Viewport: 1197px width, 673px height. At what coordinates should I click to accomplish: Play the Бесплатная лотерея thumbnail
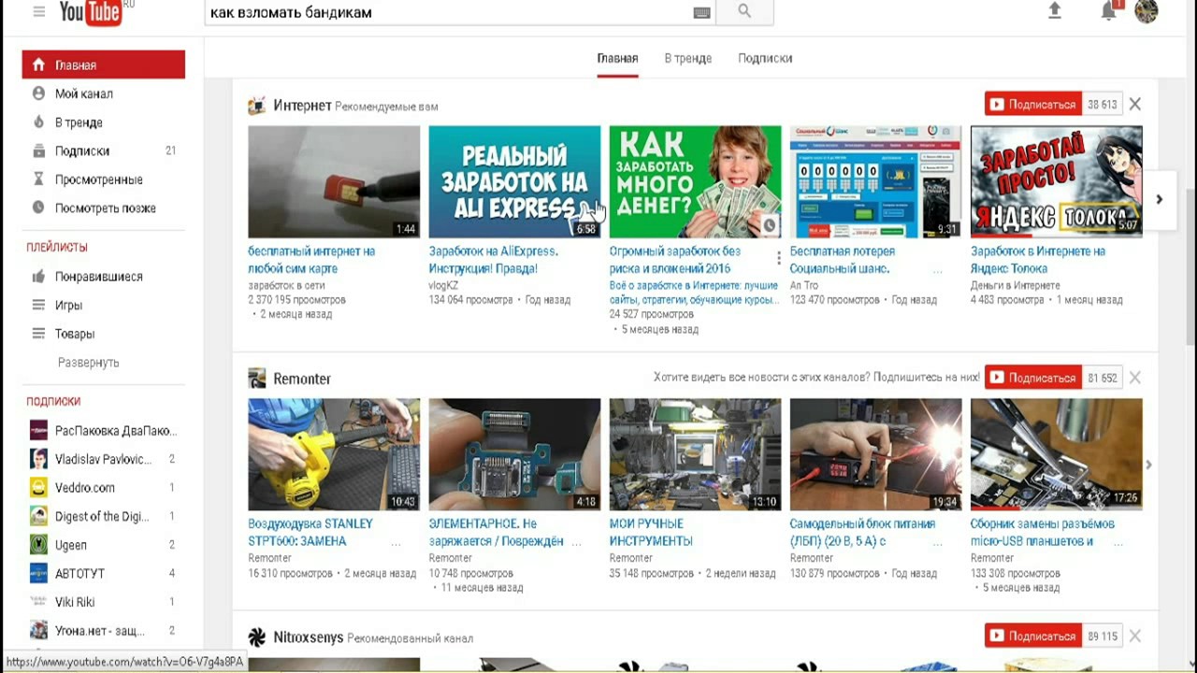point(875,181)
